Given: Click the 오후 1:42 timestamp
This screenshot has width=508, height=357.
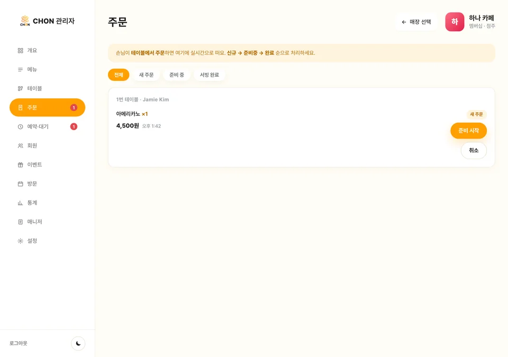Looking at the screenshot, I should pos(152,126).
